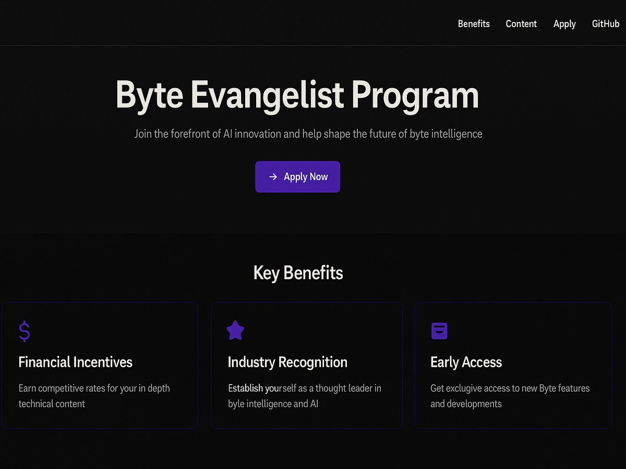Click the Financial Incentives benefit card
The image size is (626, 469).
[x=100, y=365]
